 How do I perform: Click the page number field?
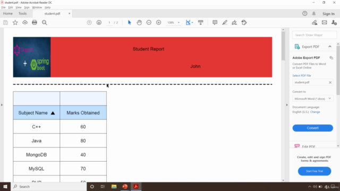click(109, 22)
